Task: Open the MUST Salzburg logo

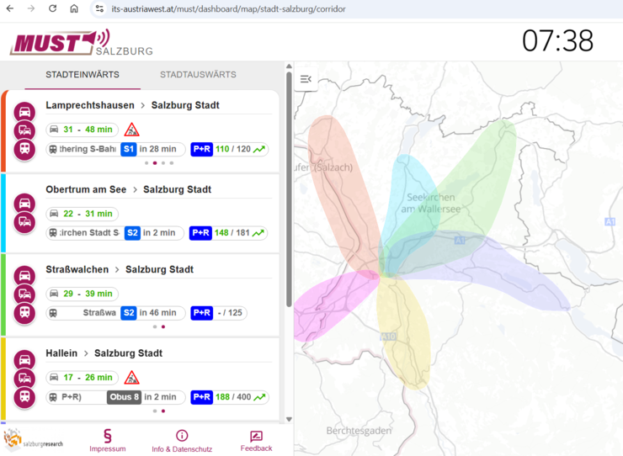Action: 82,42
